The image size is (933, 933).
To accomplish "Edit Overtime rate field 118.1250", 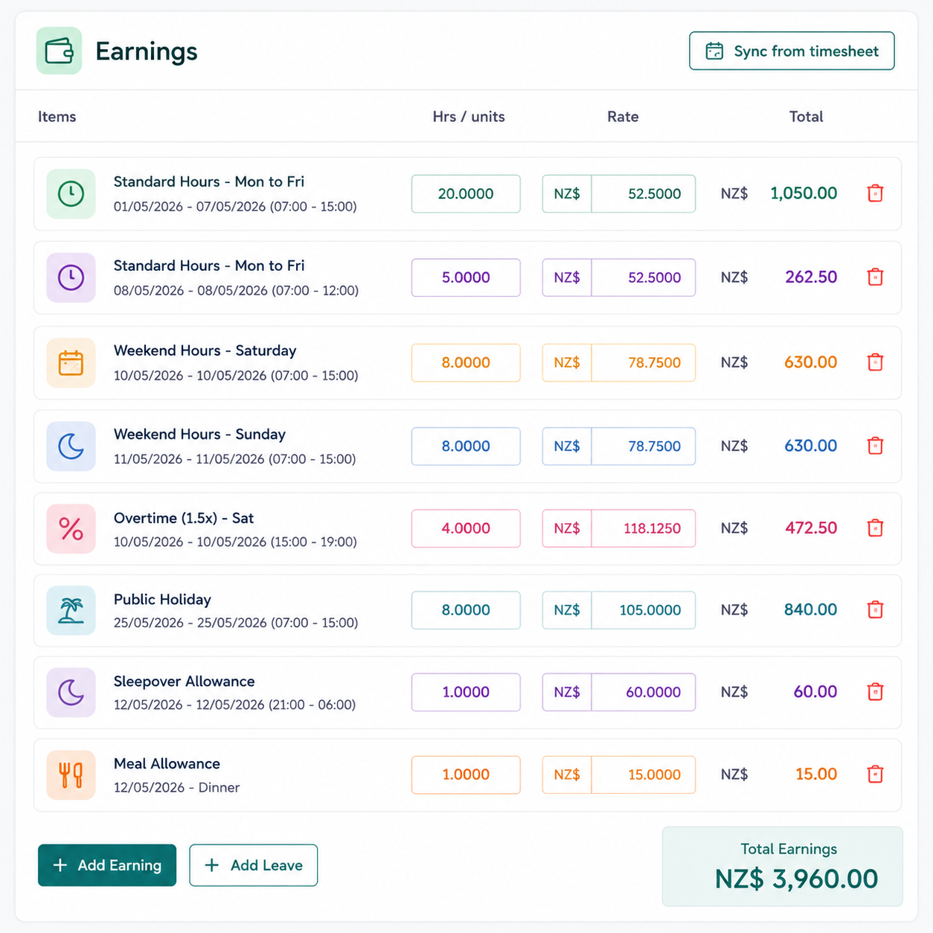I will coord(644,528).
